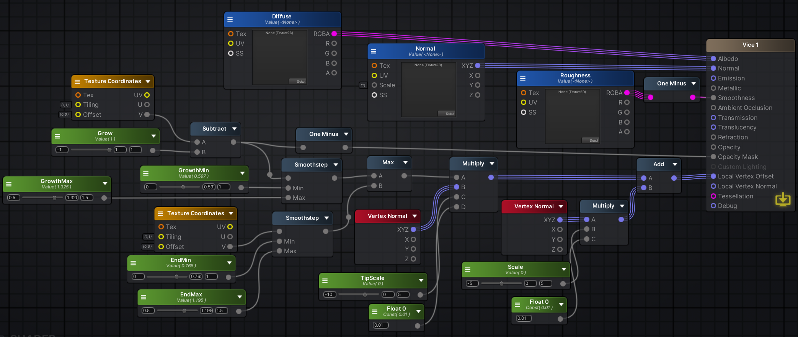The height and width of the screenshot is (337, 798).
Task: Click Select button in Roughness texture preview
Action: pyautogui.click(x=594, y=141)
